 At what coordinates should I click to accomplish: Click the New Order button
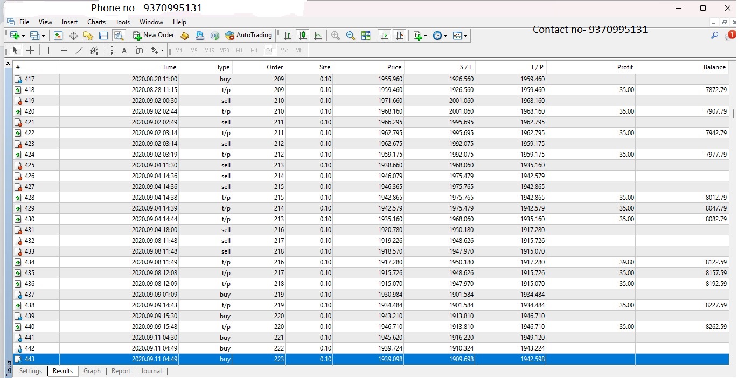(154, 36)
